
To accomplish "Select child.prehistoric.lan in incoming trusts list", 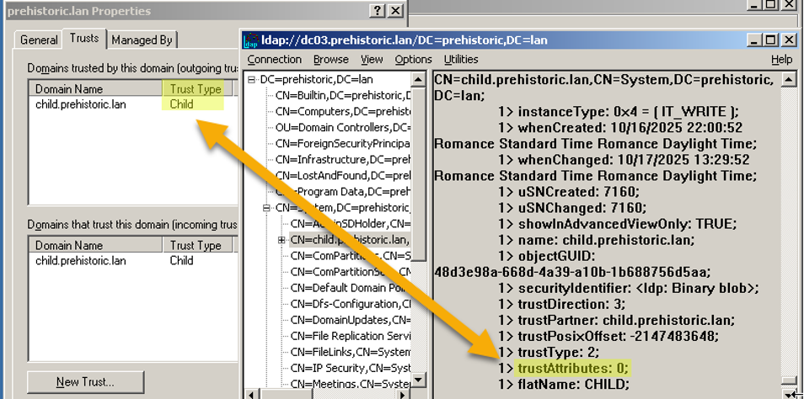I will [81, 261].
